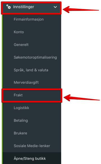Click Åpne/Steng butikk
This screenshot has height=164, width=101.
tap(30, 158)
